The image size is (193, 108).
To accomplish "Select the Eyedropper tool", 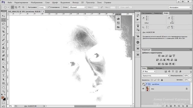I will [x=3, y=35].
